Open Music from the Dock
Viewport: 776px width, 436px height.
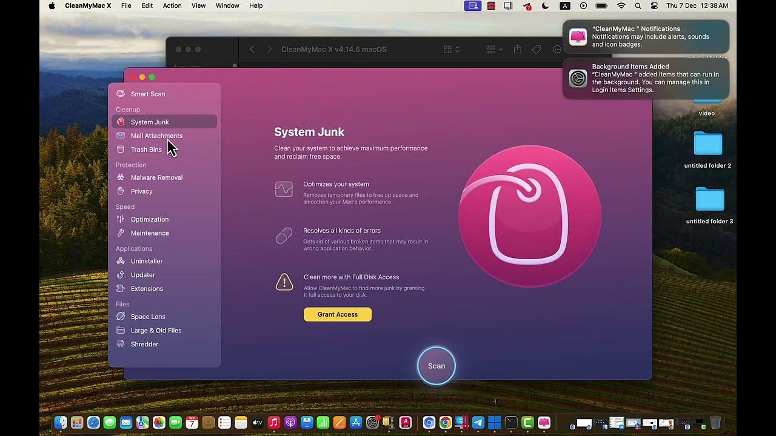coord(273,423)
